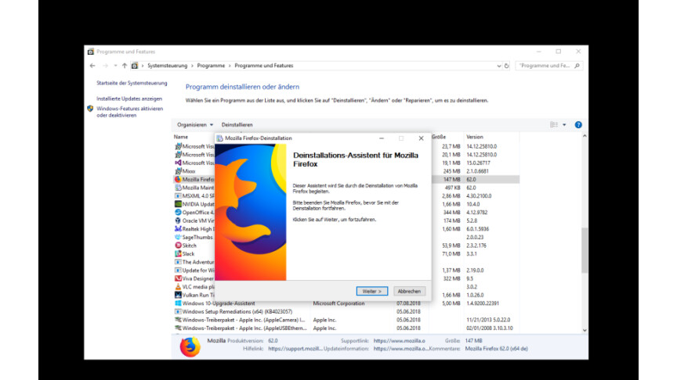Click the magnifier search icon
The height and width of the screenshot is (380, 677).
pos(577,66)
